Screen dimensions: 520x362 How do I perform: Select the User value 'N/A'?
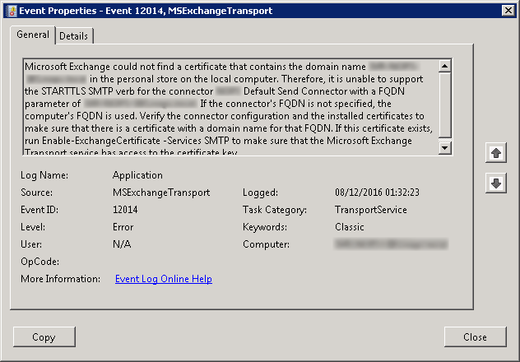pos(122,244)
